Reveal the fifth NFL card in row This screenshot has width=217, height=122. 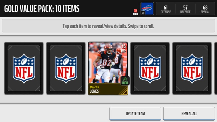click(x=192, y=68)
